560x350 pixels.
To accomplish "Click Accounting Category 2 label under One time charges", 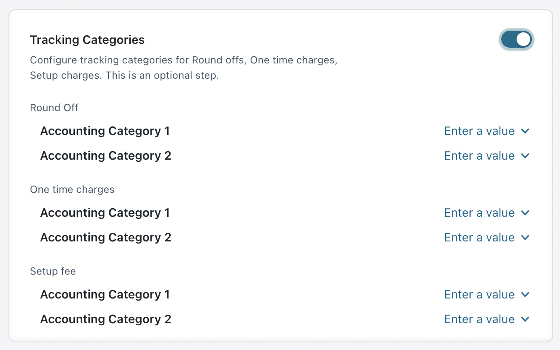I will pos(106,238).
